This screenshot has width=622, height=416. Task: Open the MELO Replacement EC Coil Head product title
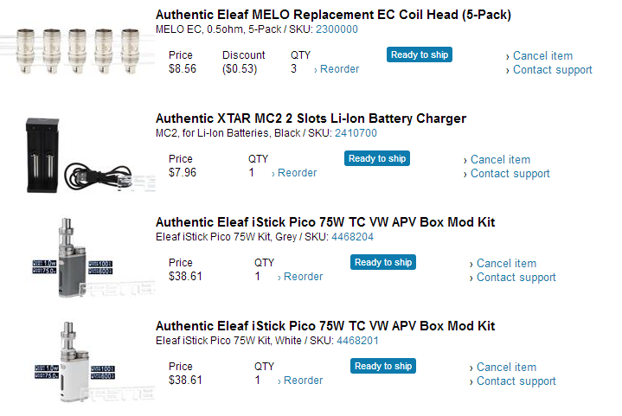click(x=333, y=15)
